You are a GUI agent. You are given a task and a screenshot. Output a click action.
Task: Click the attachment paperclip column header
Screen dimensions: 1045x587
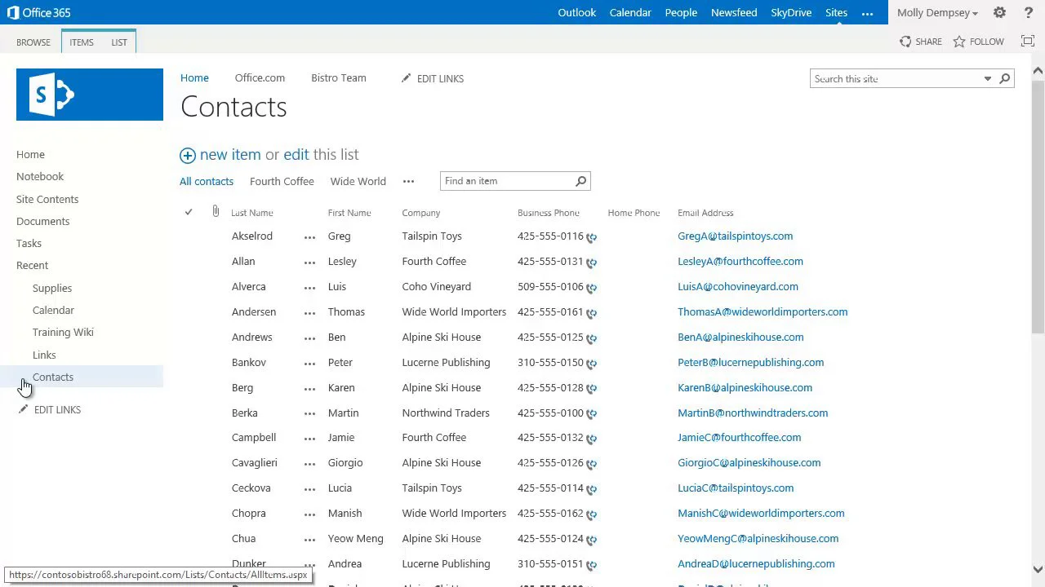pyautogui.click(x=216, y=212)
